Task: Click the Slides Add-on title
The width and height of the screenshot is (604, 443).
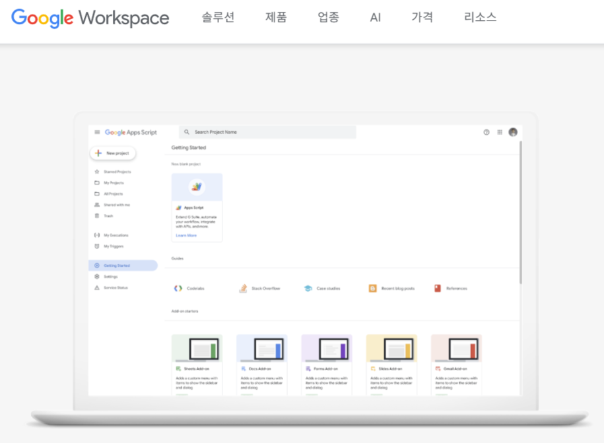Action: [x=391, y=369]
